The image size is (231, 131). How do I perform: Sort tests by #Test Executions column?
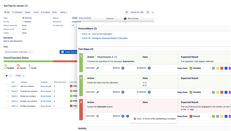[60, 82]
